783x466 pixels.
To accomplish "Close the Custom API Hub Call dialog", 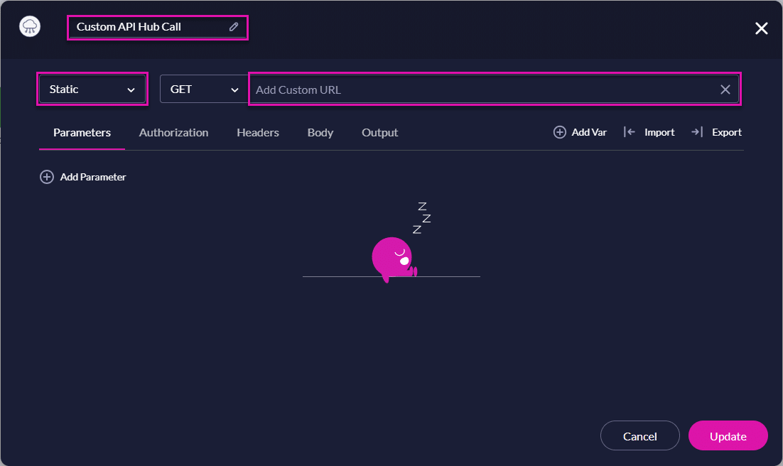I will pos(761,28).
